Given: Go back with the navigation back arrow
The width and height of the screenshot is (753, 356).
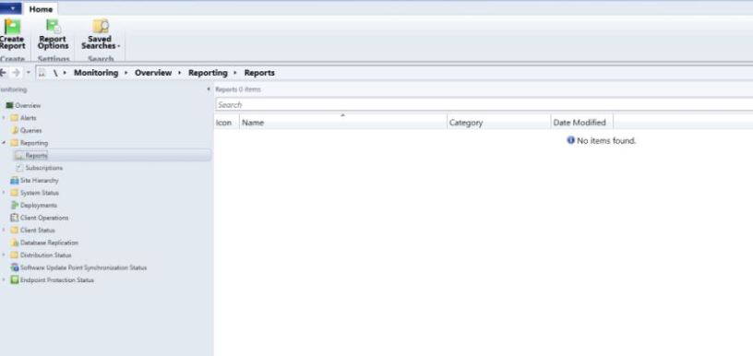Looking at the screenshot, I should 4,73.
